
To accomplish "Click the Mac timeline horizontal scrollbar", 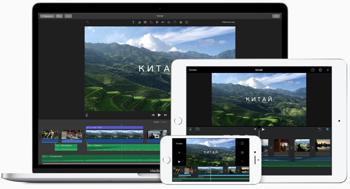I will [x=101, y=164].
